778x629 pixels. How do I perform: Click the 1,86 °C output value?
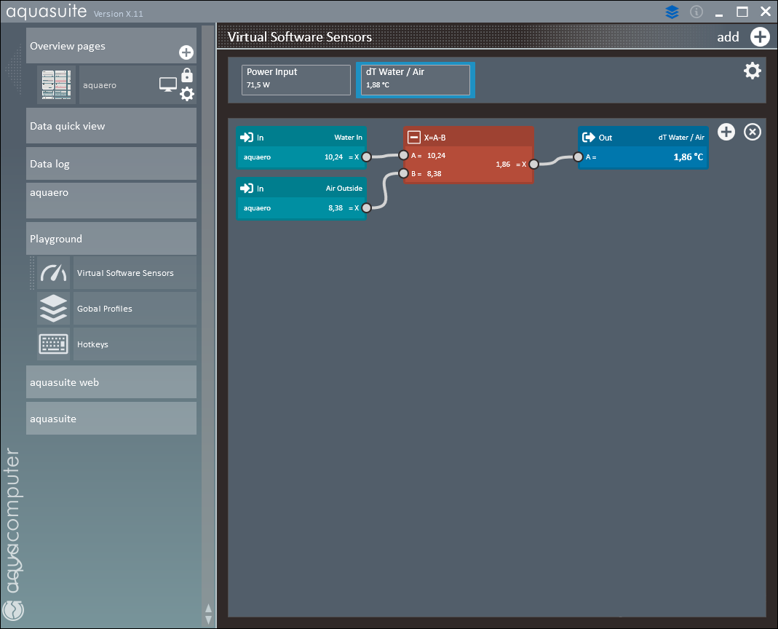(x=688, y=157)
